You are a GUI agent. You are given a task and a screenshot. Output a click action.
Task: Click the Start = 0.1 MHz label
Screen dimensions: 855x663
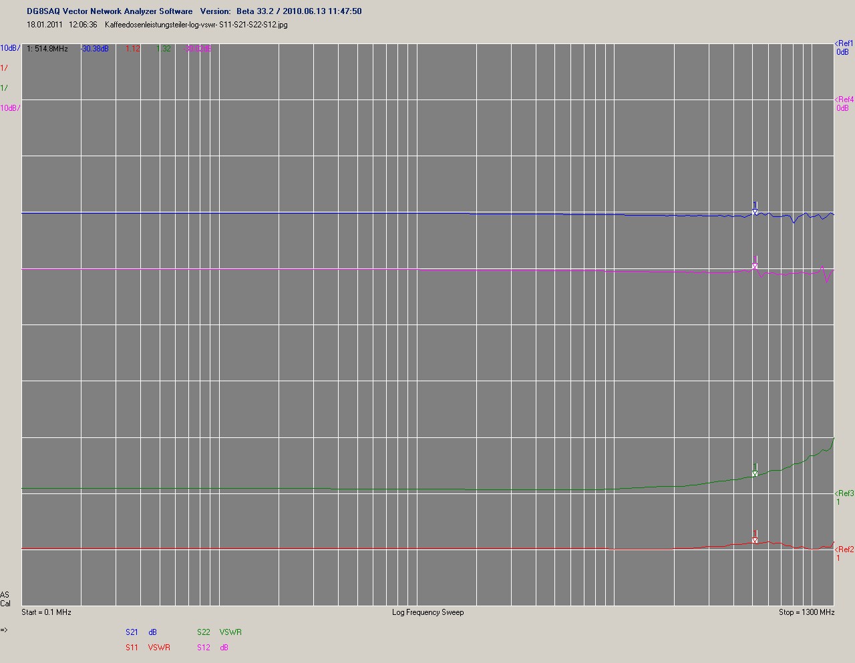tap(46, 612)
